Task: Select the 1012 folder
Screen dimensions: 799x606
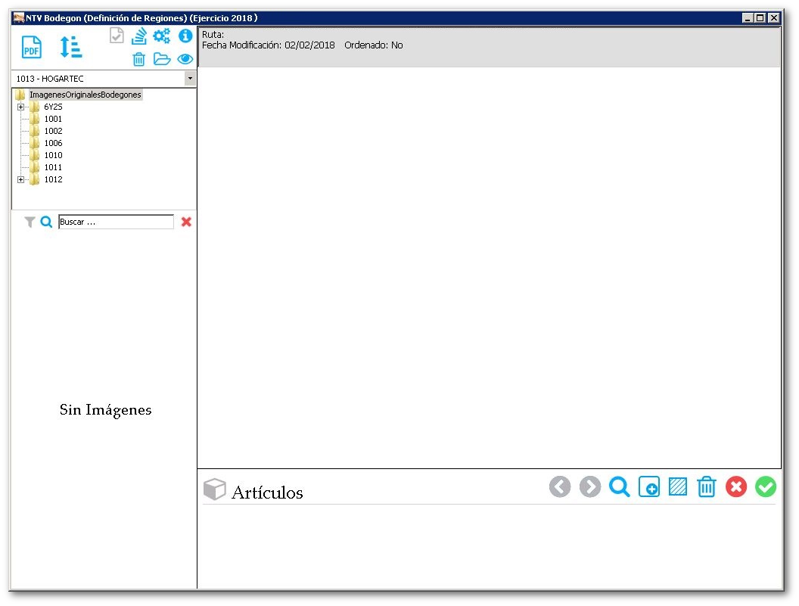Action: [53, 179]
